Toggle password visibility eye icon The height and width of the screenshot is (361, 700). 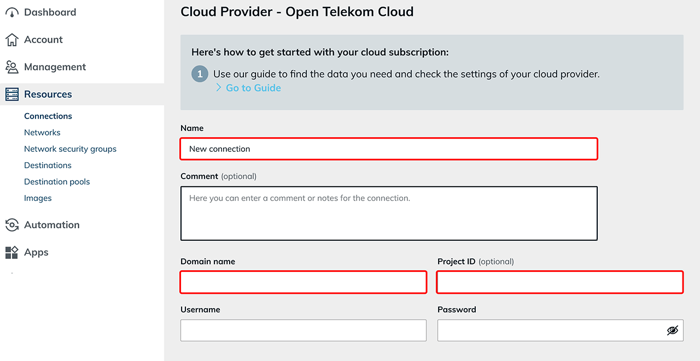pos(672,330)
